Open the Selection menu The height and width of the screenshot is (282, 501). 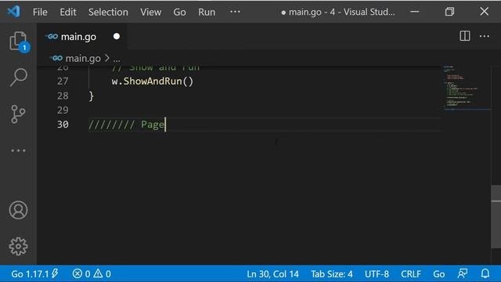(108, 13)
